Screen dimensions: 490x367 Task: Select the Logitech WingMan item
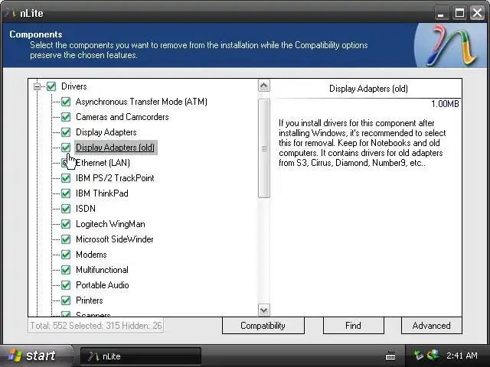coord(110,224)
